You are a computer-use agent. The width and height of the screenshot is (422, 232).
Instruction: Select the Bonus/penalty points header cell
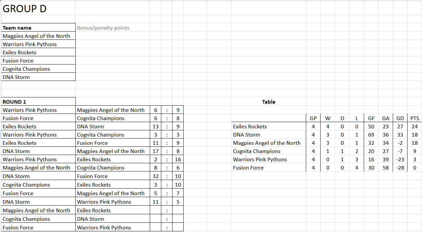click(x=103, y=28)
